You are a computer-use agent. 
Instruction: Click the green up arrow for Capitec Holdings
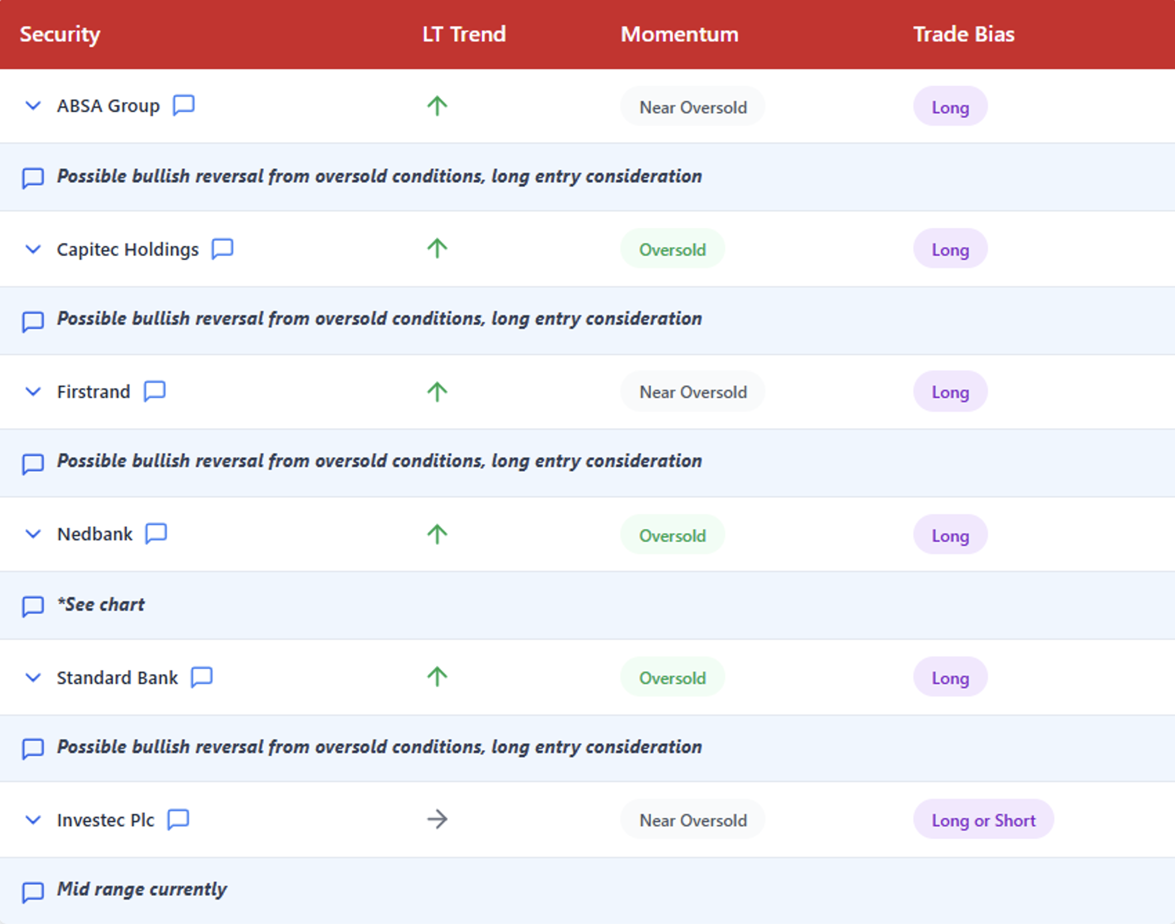pos(437,248)
